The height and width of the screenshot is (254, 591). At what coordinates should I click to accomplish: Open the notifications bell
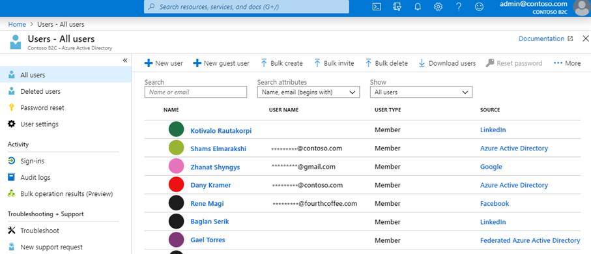pyautogui.click(x=418, y=7)
